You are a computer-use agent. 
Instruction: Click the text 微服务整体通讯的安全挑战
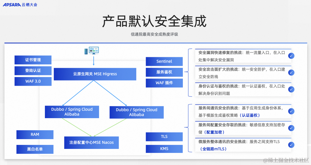(222, 142)
